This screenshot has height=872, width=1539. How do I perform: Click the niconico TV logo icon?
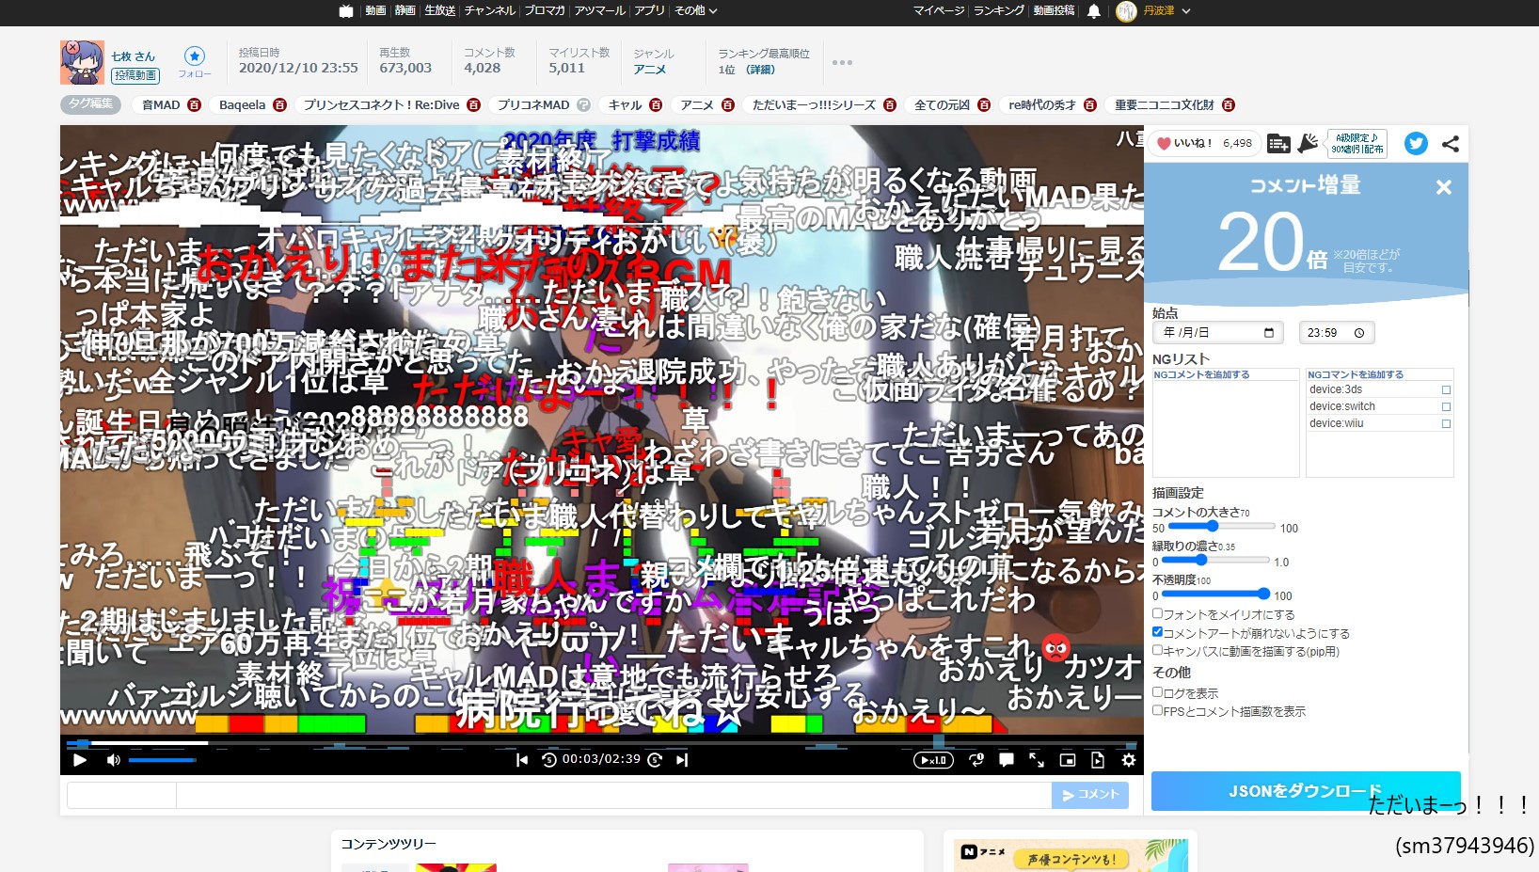[346, 11]
